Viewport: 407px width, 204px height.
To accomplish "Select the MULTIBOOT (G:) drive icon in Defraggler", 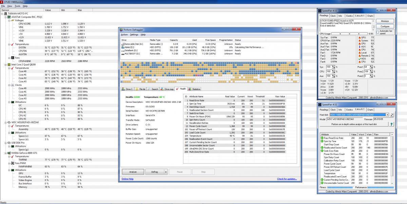I will click(x=123, y=54).
